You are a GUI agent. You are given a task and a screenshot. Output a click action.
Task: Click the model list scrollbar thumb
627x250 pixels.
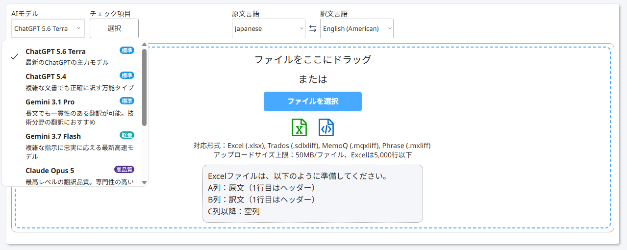tap(144, 87)
